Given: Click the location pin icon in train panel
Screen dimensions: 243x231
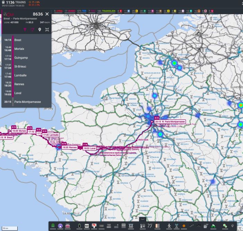Looking at the screenshot, I should (x=39, y=30).
